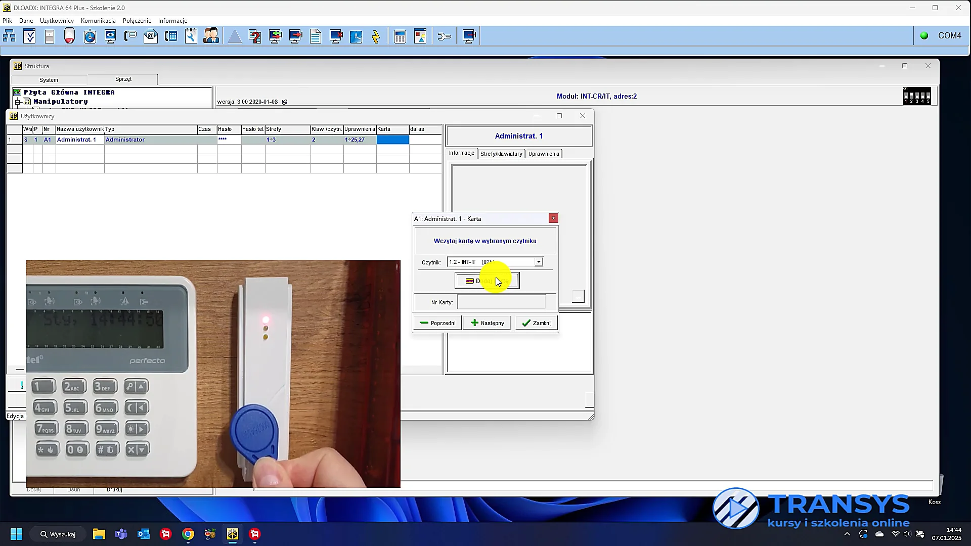Screen dimensions: 971x546
Task: Click the colored shapes map icon
Action: pyautogui.click(x=420, y=36)
